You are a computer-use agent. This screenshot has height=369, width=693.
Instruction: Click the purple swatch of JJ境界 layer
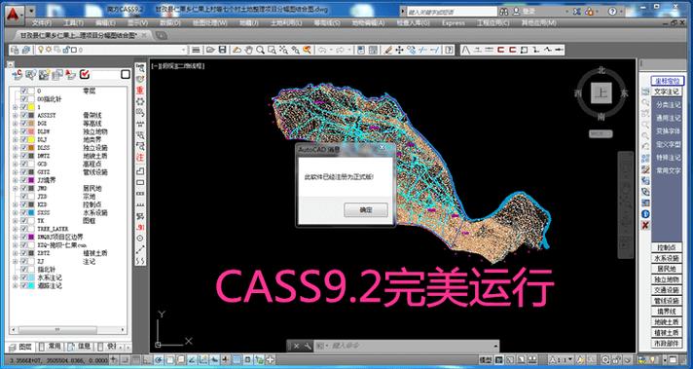click(x=31, y=180)
